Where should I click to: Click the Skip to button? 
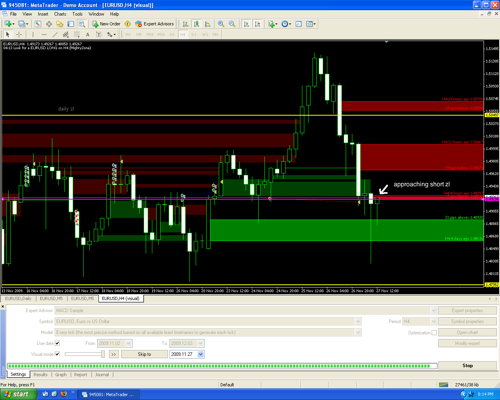point(145,354)
